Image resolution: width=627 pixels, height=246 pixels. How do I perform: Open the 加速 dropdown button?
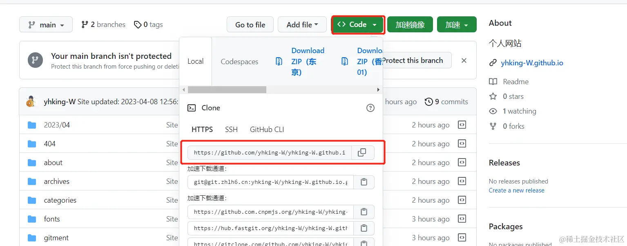pos(457,25)
